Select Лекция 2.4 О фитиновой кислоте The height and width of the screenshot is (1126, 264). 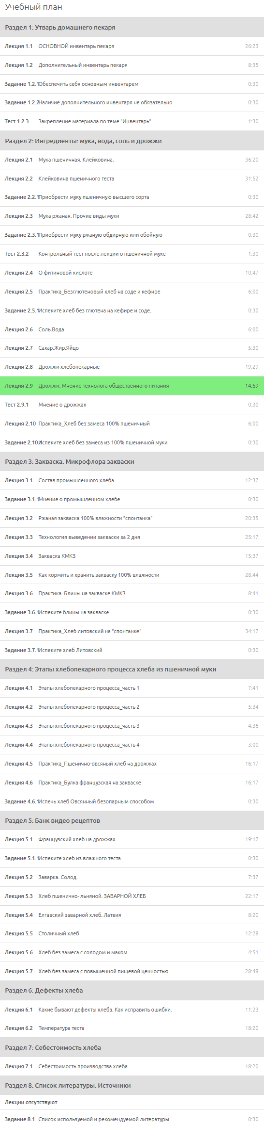click(132, 273)
